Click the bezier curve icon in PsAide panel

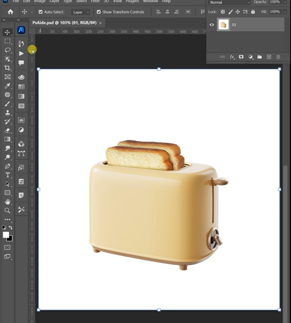click(21, 154)
